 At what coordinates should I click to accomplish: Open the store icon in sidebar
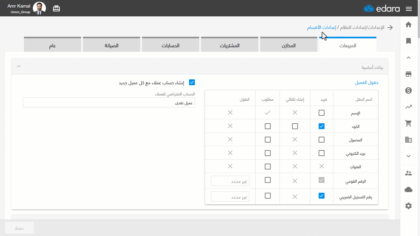[409, 74]
